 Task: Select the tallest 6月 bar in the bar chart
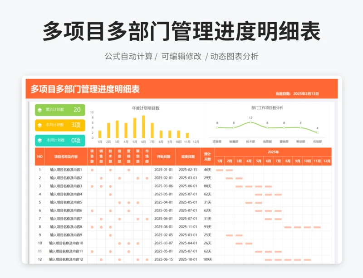(143, 127)
